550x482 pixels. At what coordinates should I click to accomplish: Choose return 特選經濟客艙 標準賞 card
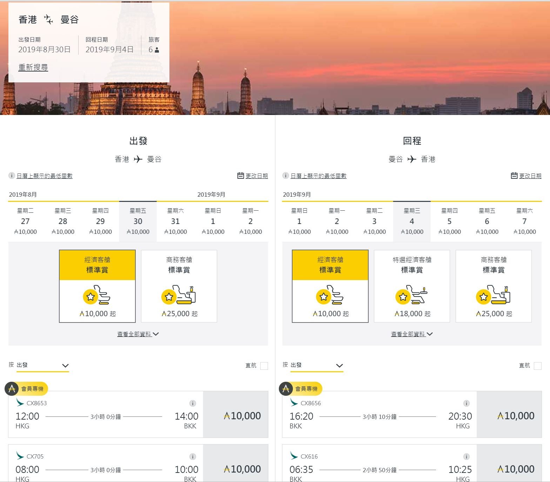pyautogui.click(x=412, y=286)
